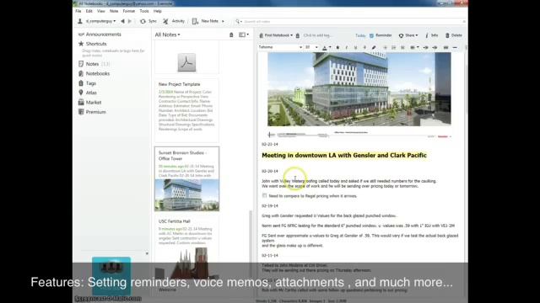540x303 pixels.
Task: Click the highlighted 'Meeting in downtown LA' heading
Action: [344, 155]
